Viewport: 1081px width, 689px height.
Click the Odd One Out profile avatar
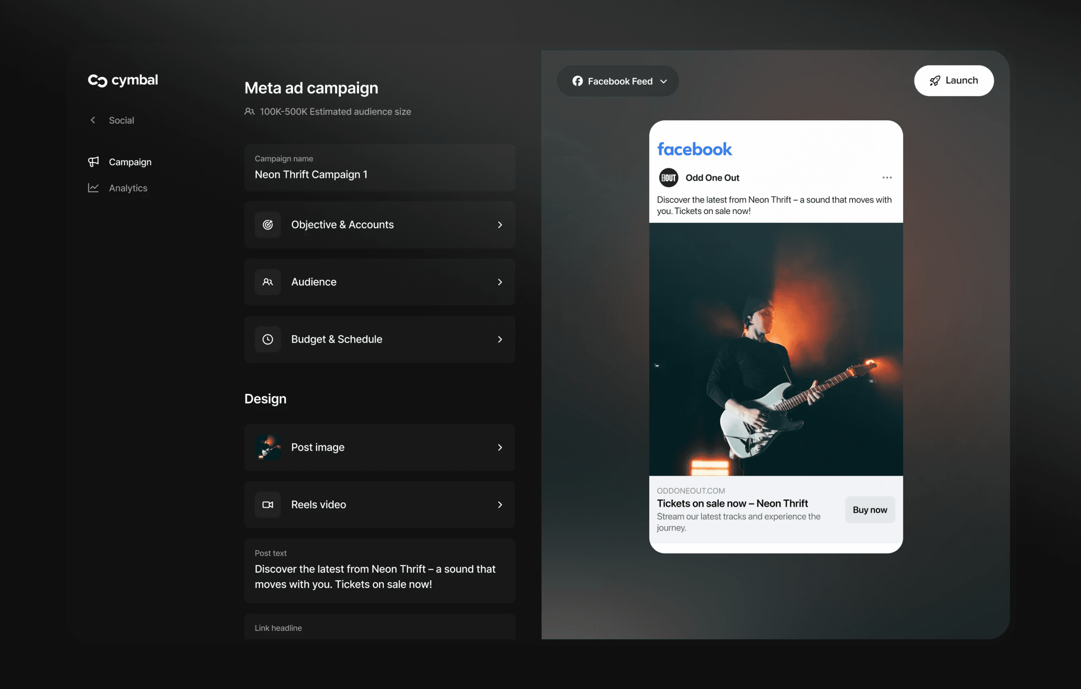point(668,178)
